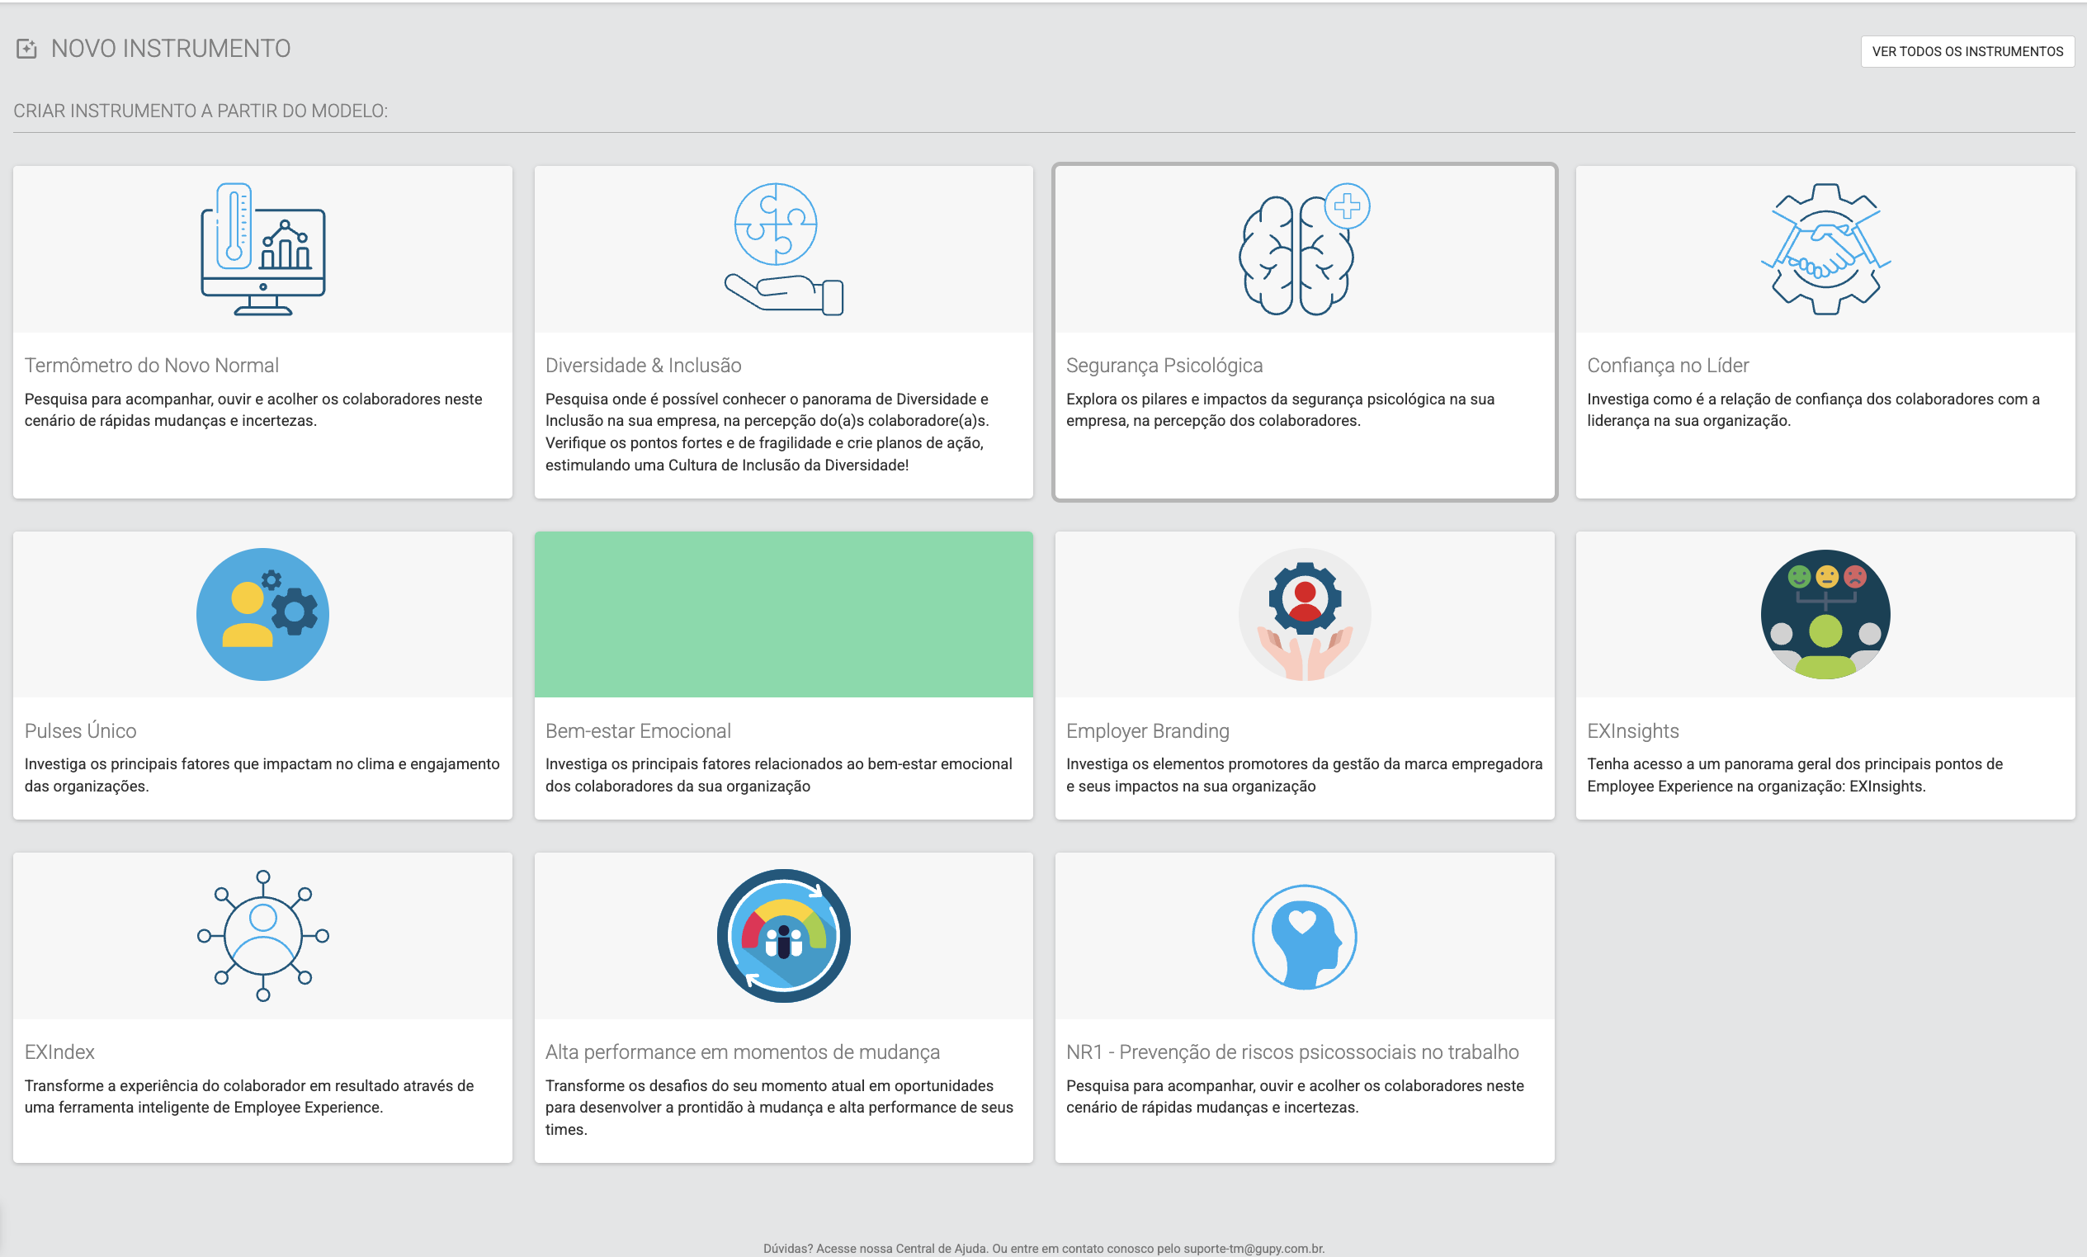
Task: Click the Alta performance gauge icon
Action: pos(783,936)
